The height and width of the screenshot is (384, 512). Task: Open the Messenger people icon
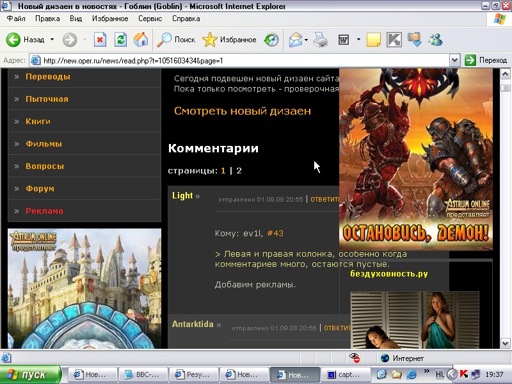click(435, 40)
